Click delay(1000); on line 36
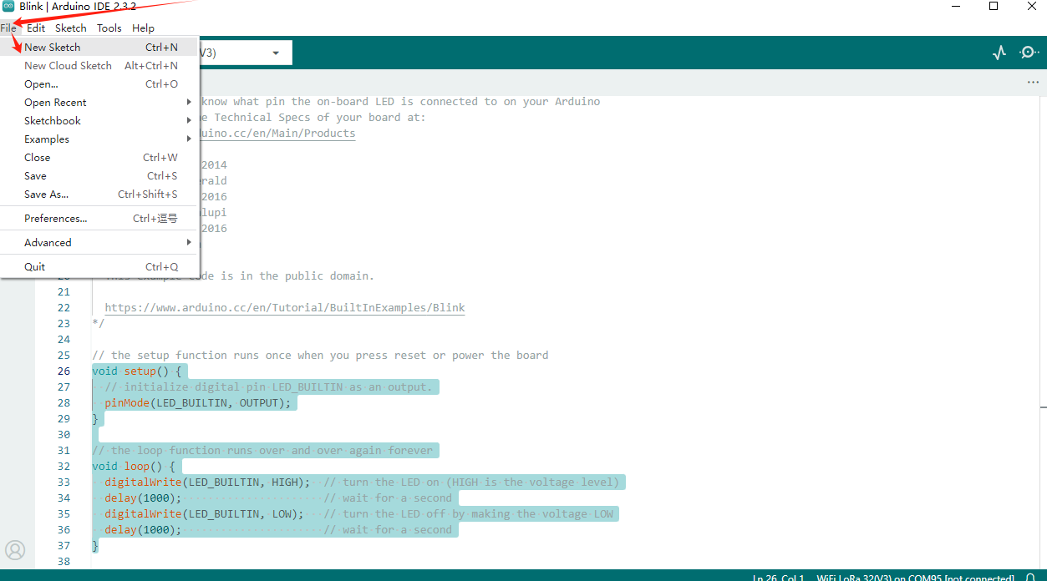The width and height of the screenshot is (1047, 581). click(143, 530)
